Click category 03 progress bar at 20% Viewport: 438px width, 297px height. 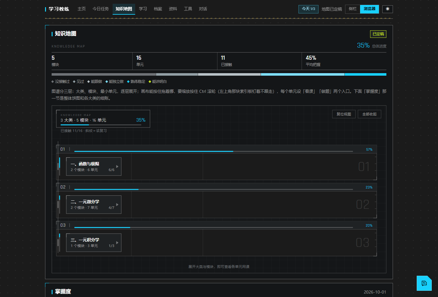pos(214,228)
